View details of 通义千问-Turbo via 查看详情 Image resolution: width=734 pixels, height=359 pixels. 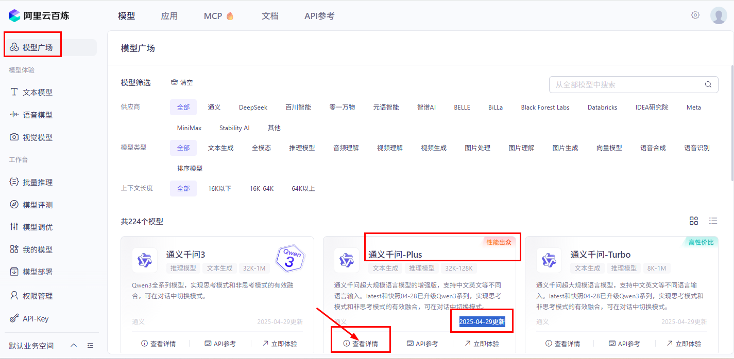[562, 344]
